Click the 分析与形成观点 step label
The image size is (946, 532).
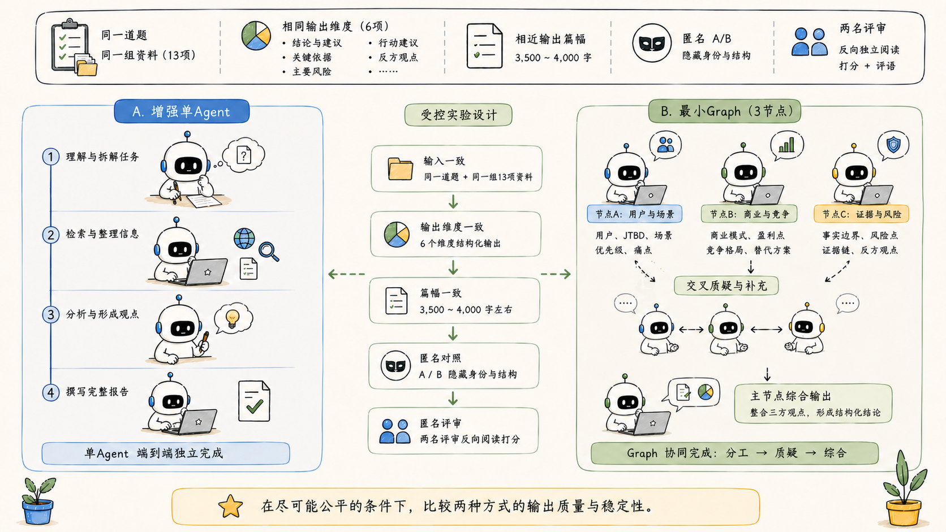click(x=102, y=314)
